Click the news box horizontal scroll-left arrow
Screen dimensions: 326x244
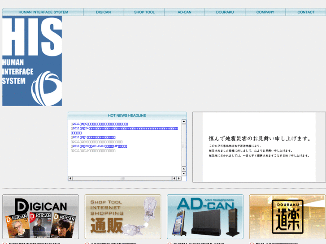coord(70,178)
